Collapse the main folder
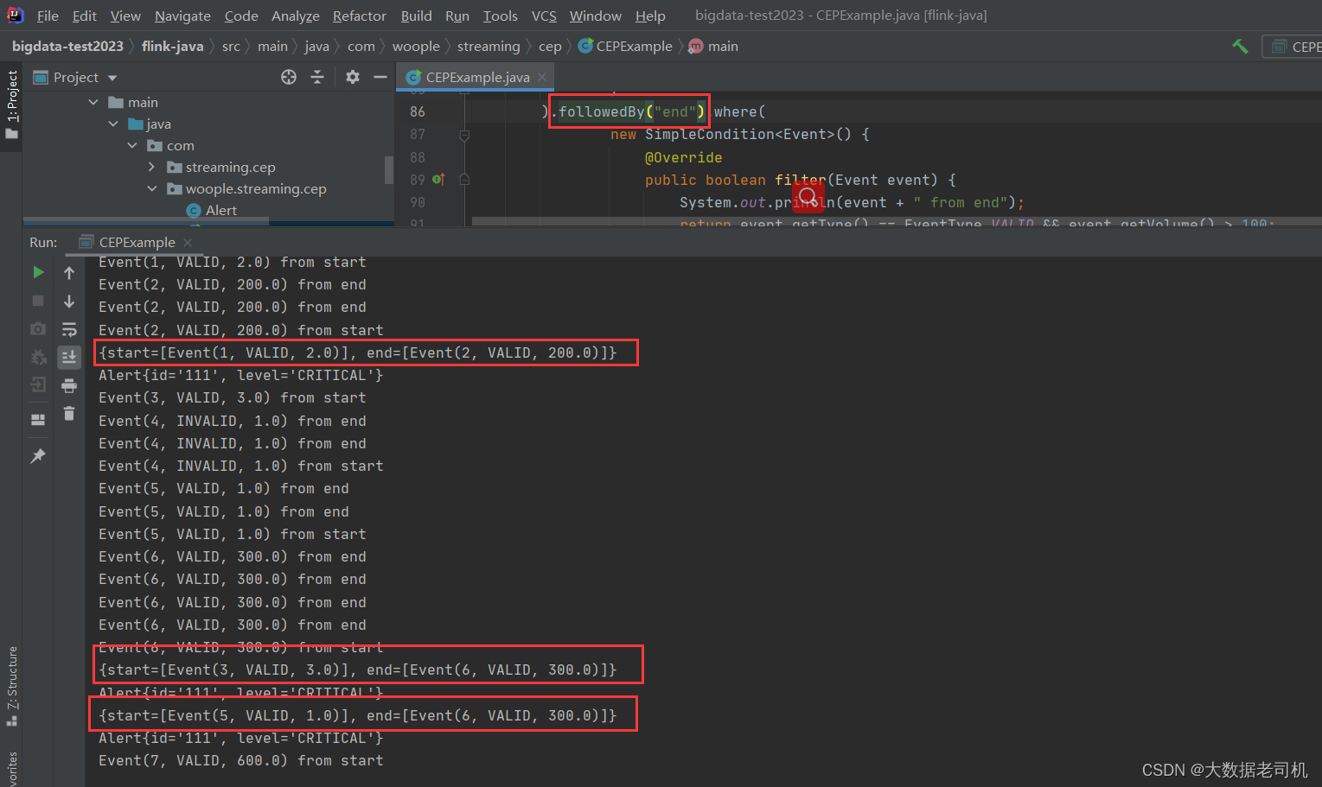This screenshot has width=1322, height=787. [93, 102]
